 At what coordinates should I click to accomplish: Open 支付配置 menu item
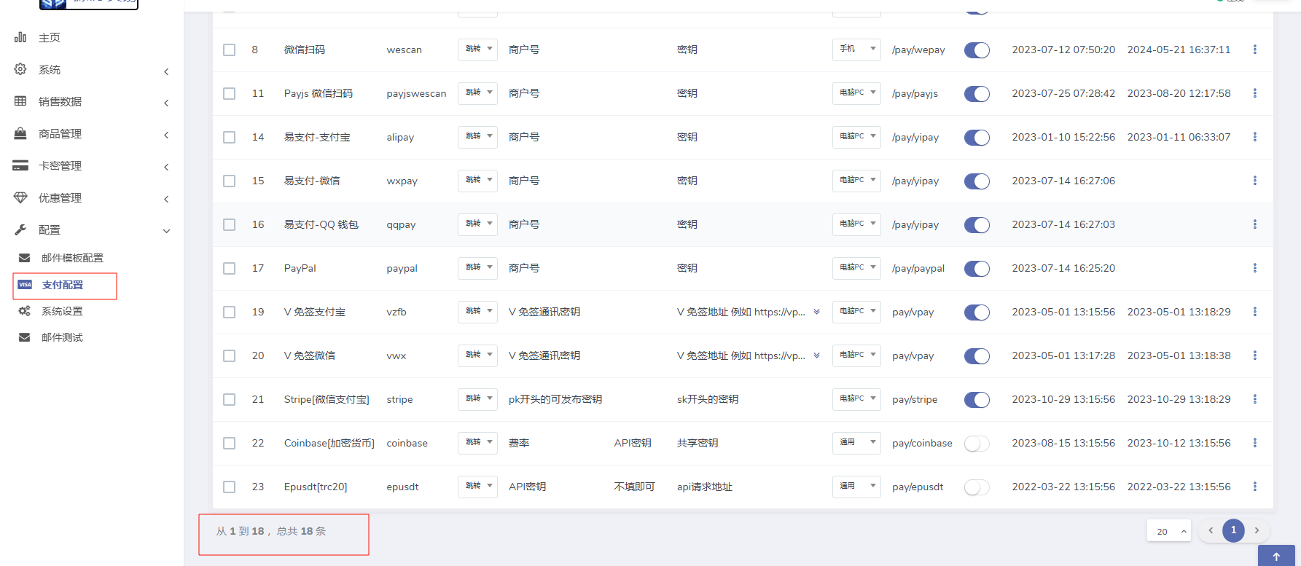click(63, 285)
